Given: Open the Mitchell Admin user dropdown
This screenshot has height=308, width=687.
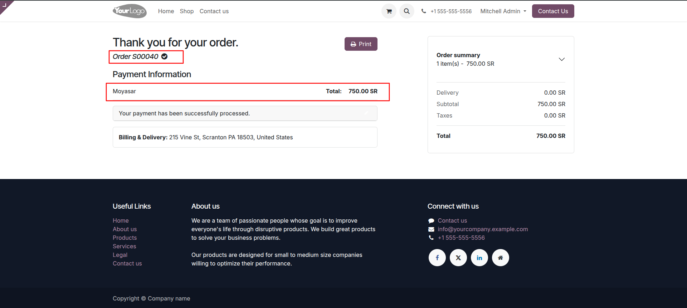Looking at the screenshot, I should (x=503, y=11).
